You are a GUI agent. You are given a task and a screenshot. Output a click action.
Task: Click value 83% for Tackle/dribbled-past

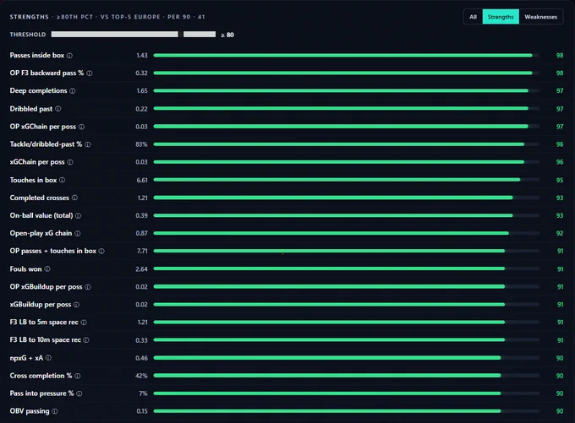141,144
